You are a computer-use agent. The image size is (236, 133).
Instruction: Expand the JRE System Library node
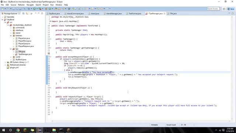[5, 62]
